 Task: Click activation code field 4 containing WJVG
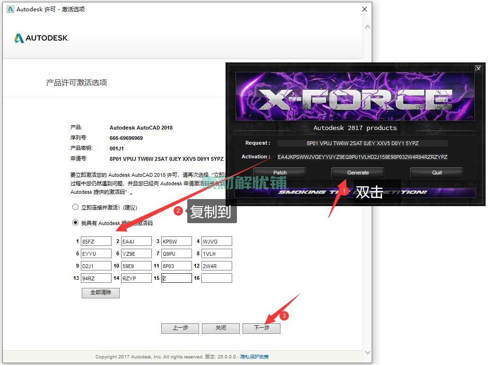point(217,241)
